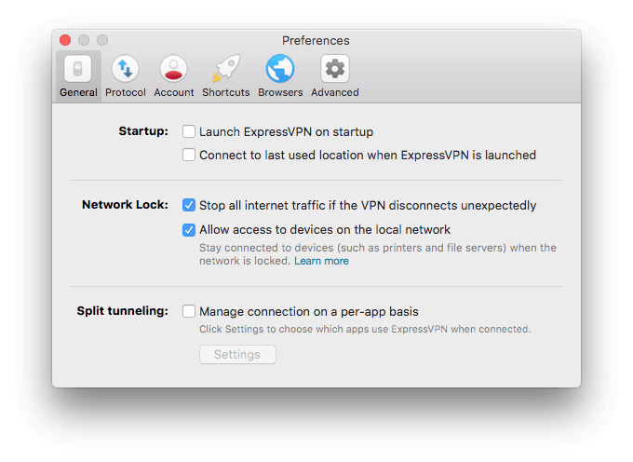Viewport: 633px width, 462px height.
Task: Follow the Learn more link
Action: click(x=321, y=261)
